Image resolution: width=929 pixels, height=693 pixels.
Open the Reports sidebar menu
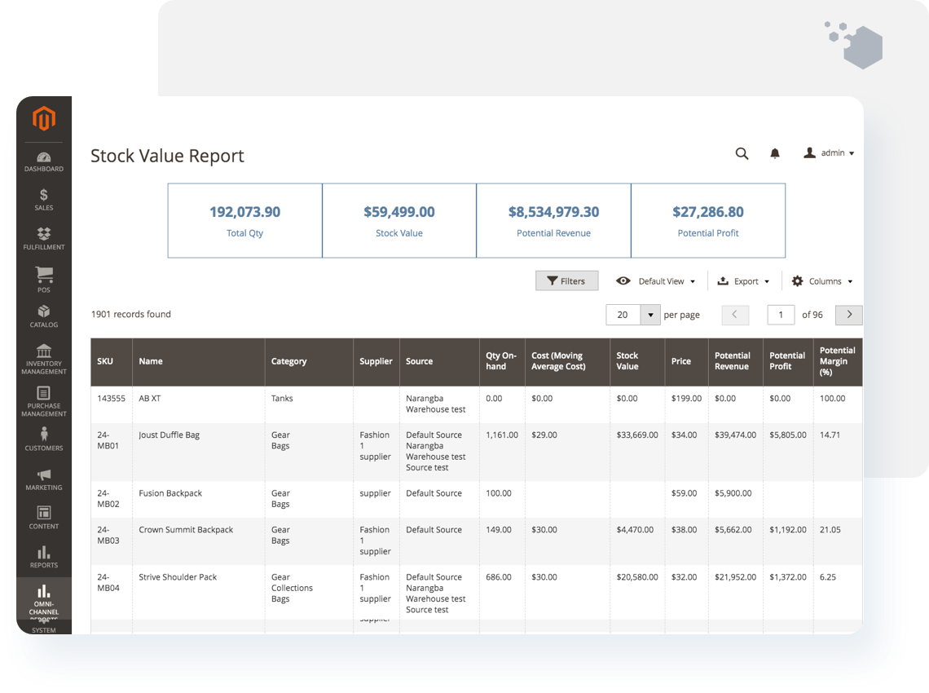(x=44, y=557)
